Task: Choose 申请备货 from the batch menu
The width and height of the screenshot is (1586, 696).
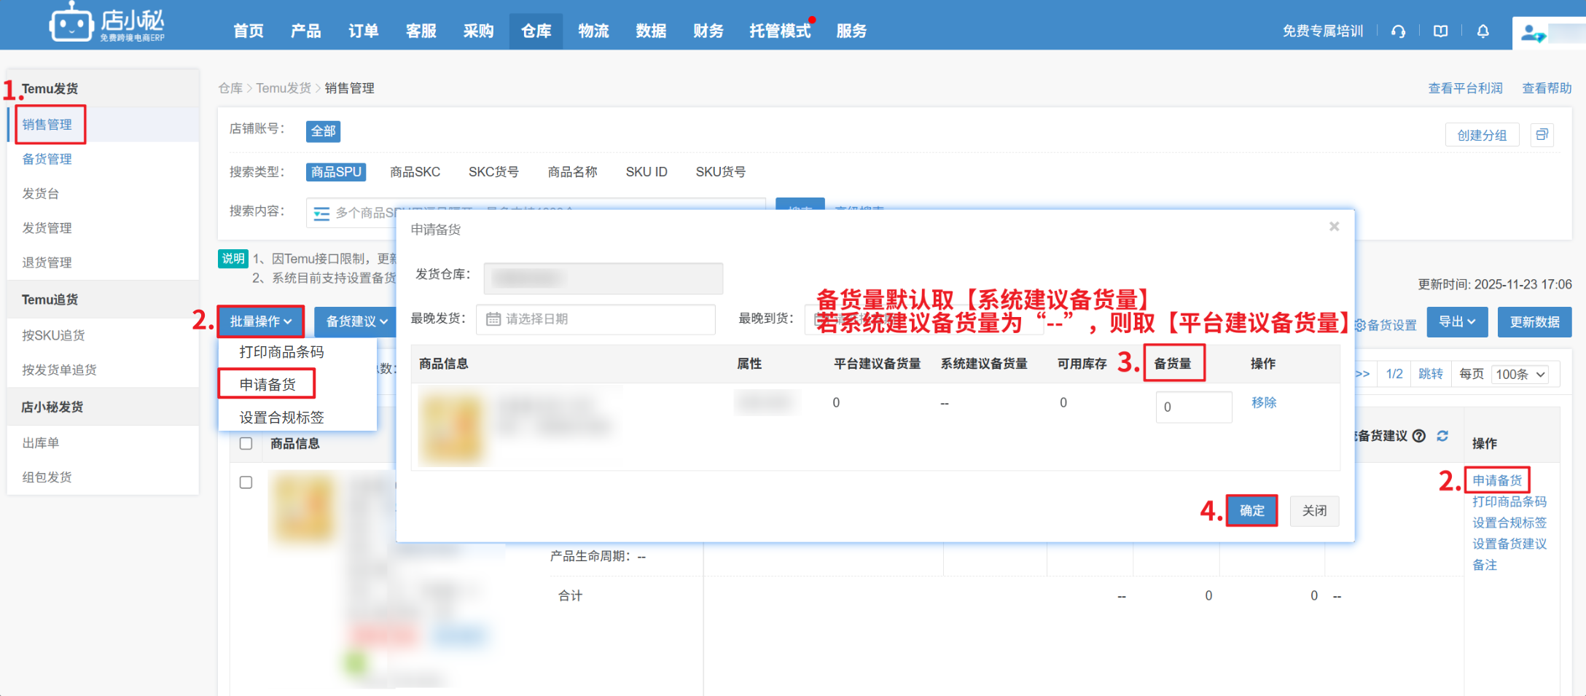Action: click(267, 384)
